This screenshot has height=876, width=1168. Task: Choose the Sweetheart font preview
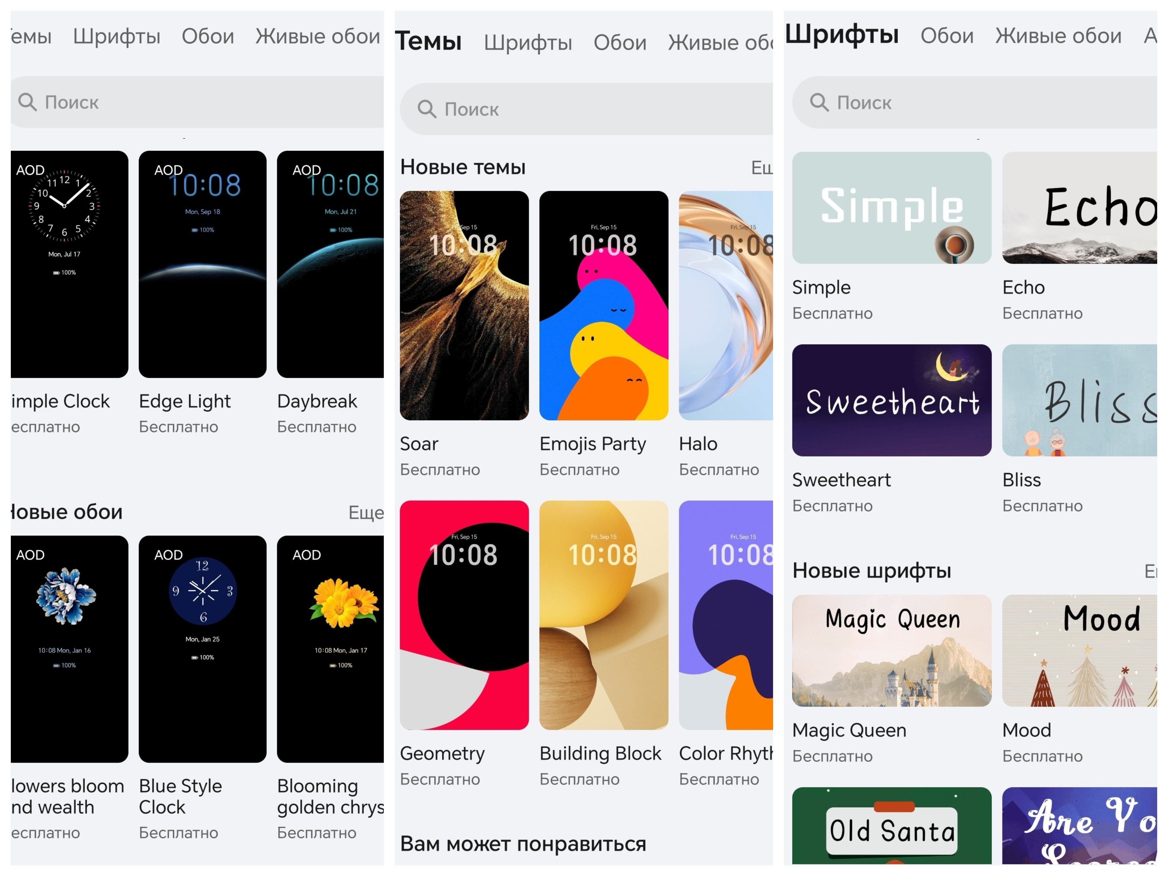pos(892,400)
